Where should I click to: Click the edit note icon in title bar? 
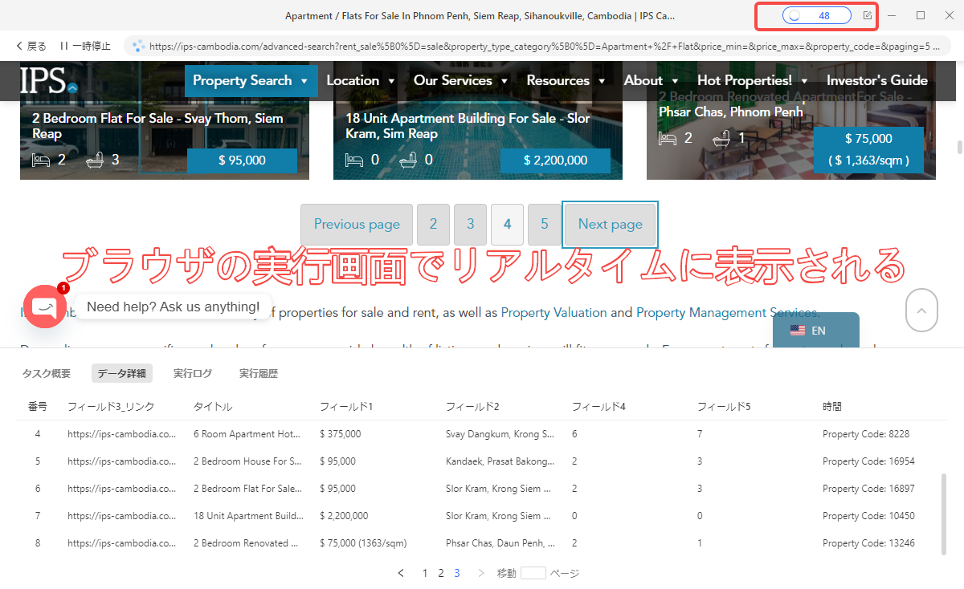(867, 15)
